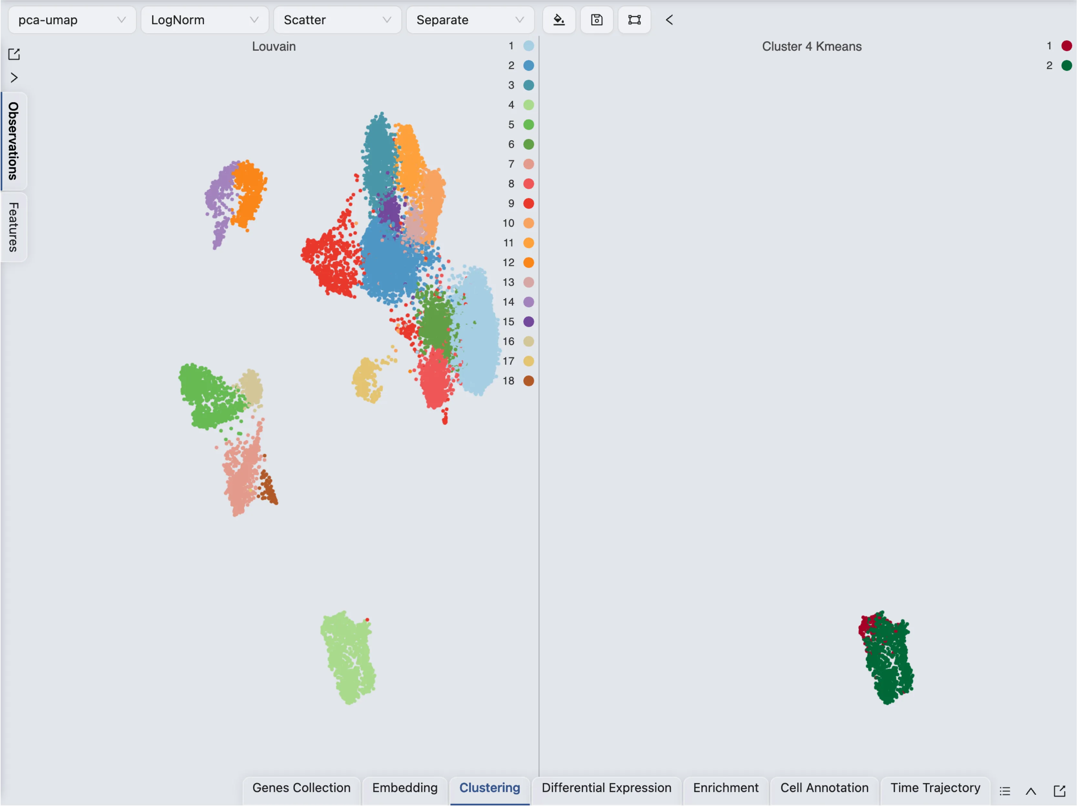Open the Features side panel

14,227
